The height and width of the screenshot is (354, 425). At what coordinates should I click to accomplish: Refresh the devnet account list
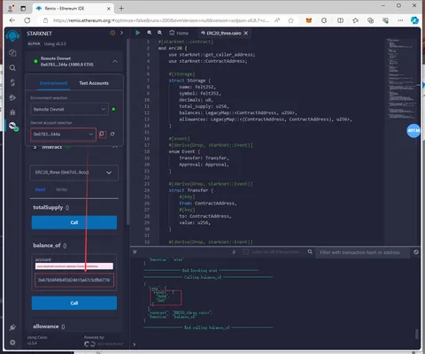coord(112,135)
